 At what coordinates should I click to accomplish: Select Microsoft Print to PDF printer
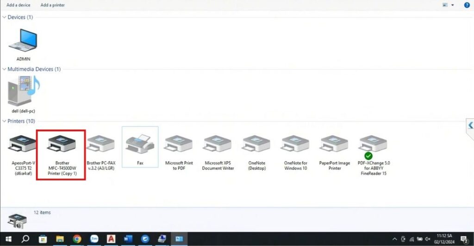[x=179, y=146]
